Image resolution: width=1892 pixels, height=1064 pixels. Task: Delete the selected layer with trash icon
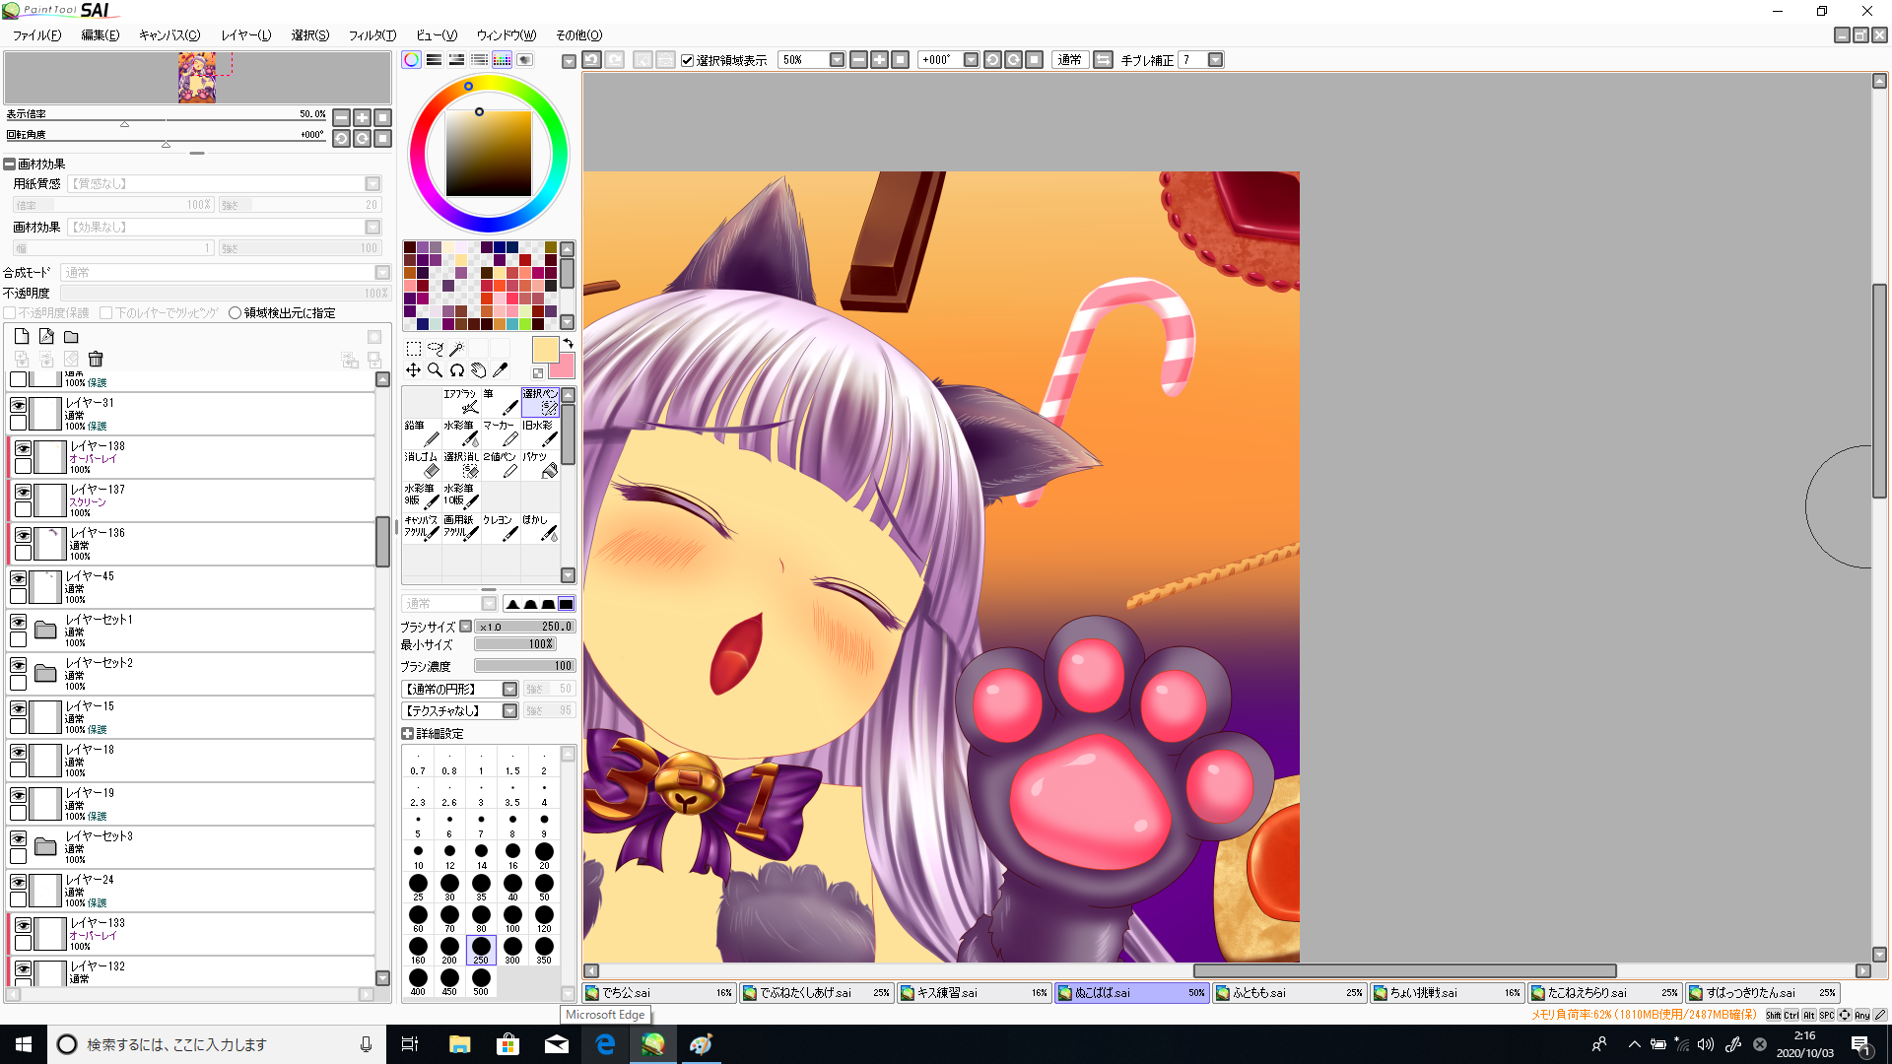[x=96, y=360]
